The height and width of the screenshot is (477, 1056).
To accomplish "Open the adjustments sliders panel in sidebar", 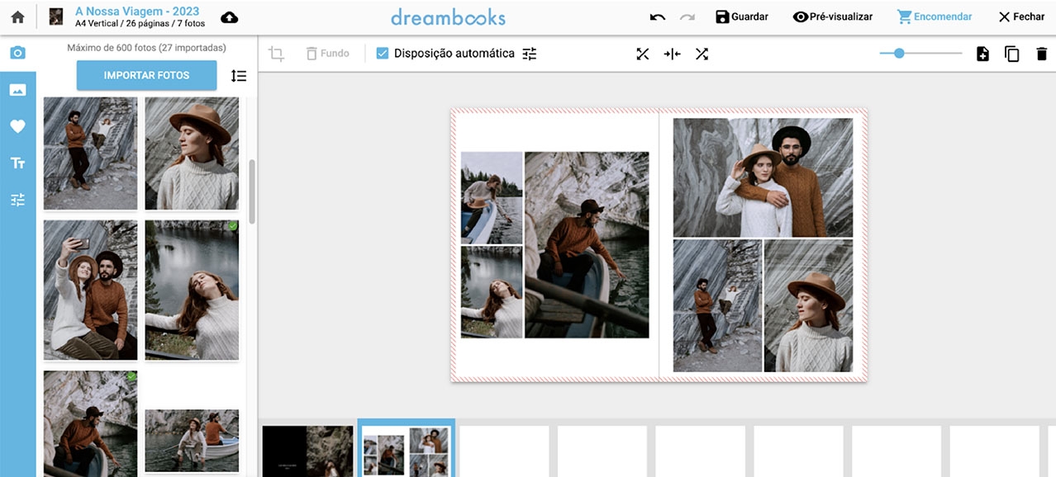I will pyautogui.click(x=17, y=199).
